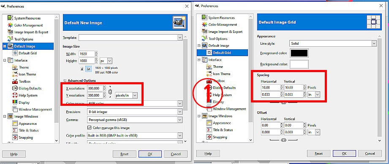
Task: Click Cancel button in left Preferences window
Action: coord(176,154)
